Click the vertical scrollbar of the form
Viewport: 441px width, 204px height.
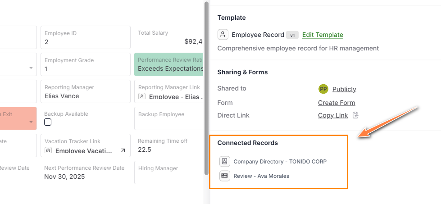(x=206, y=90)
